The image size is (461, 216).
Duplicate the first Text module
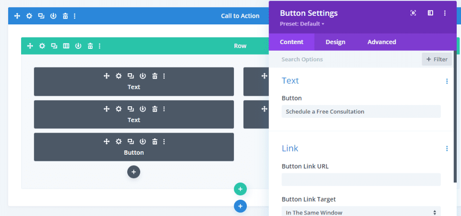(131, 76)
